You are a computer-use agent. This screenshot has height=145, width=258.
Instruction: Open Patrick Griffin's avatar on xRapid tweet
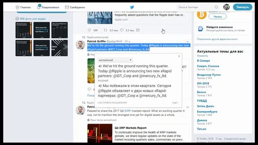point(81,45)
